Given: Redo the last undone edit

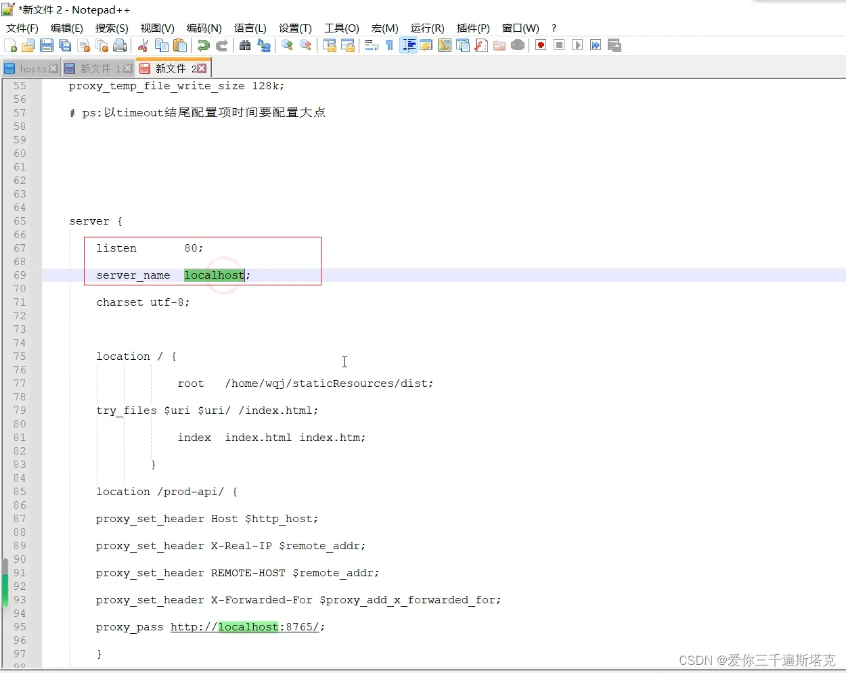Looking at the screenshot, I should (x=221, y=45).
